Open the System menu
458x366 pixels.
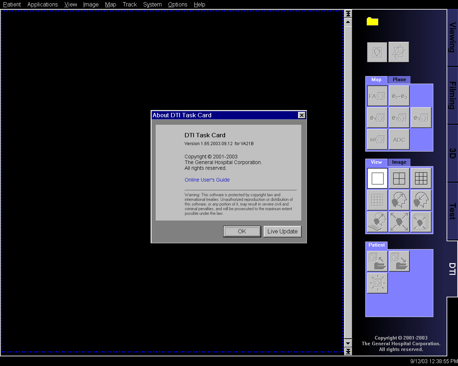152,4
